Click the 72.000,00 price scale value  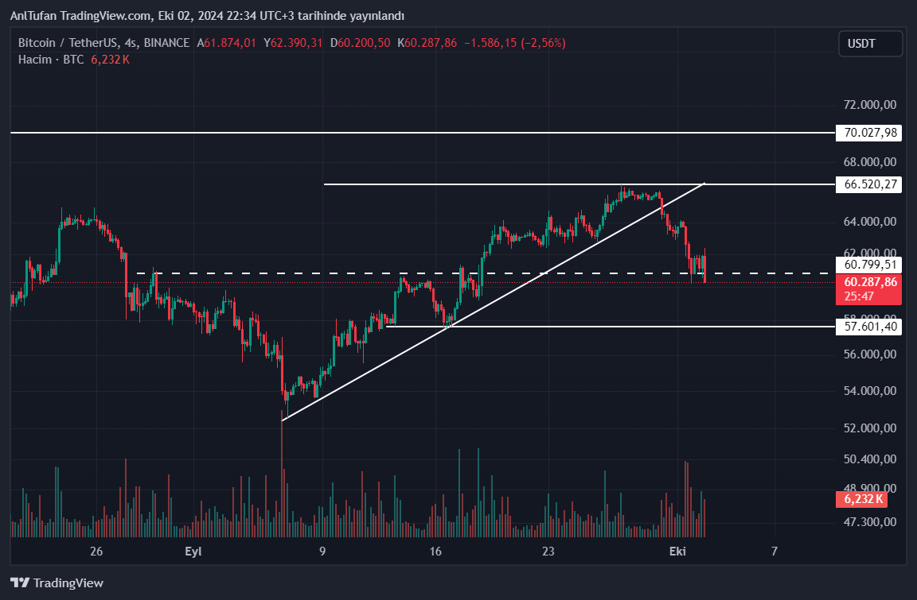870,105
